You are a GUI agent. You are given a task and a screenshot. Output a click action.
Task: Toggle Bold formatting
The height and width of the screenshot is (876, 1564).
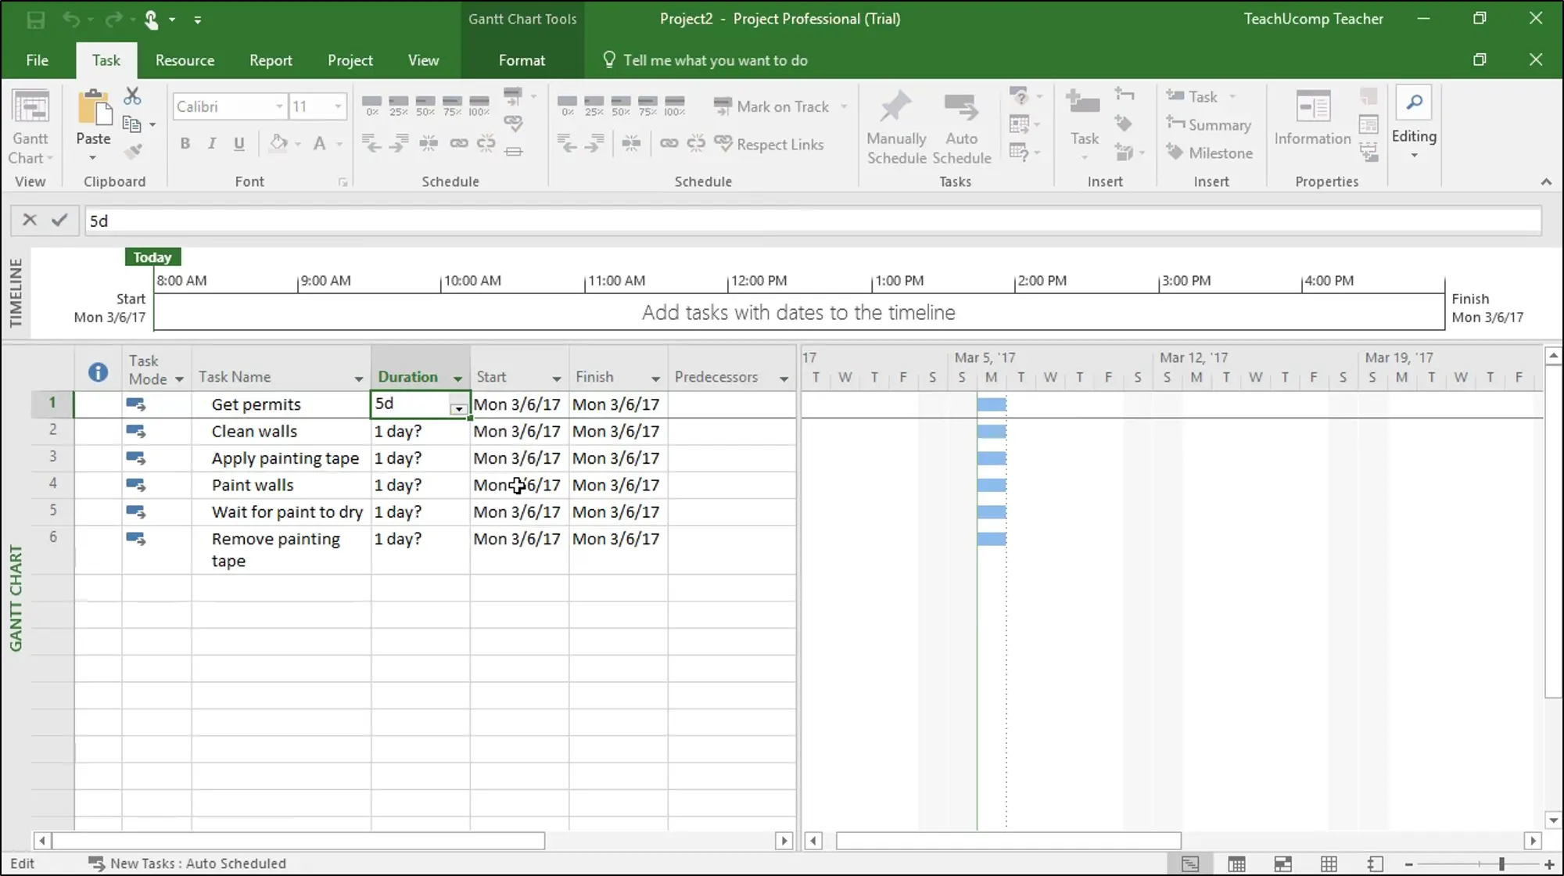click(x=185, y=143)
